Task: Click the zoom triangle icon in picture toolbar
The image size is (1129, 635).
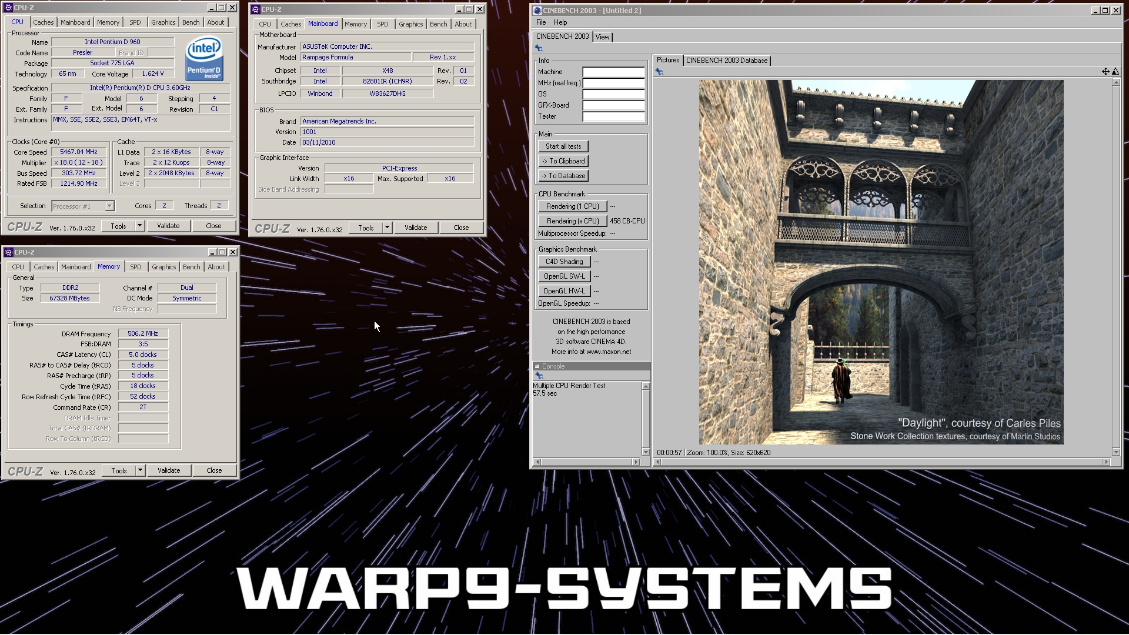Action: pyautogui.click(x=1115, y=71)
